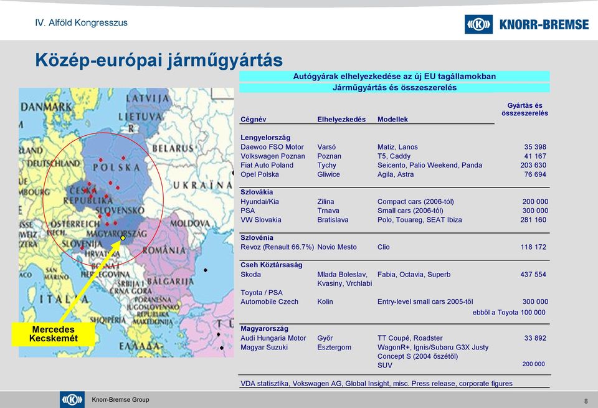The width and height of the screenshot is (598, 408).
Task: Select the KNORR-BREMSE wordmark in the header
Action: 544,25
